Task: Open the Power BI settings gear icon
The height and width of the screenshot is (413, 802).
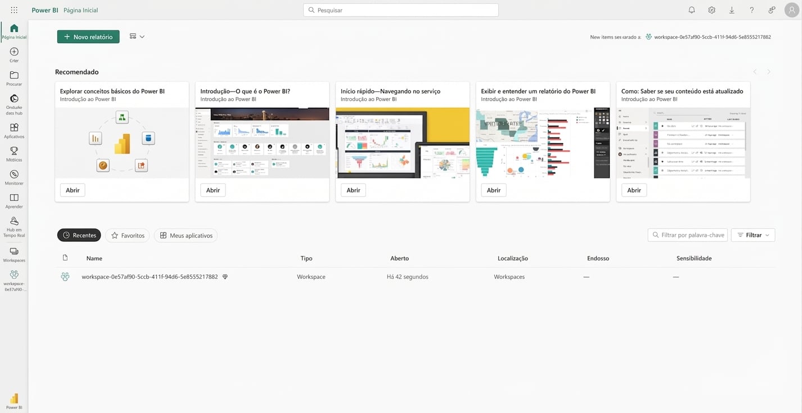Action: pos(711,10)
